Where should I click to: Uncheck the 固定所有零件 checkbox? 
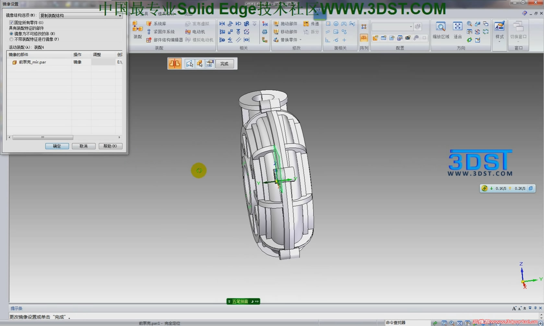(12, 23)
